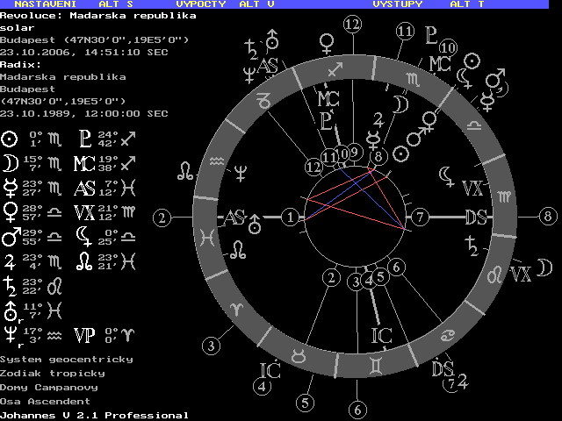The image size is (562, 421).
Task: Click the Moon glyph in the planet table
Action: tap(10, 163)
